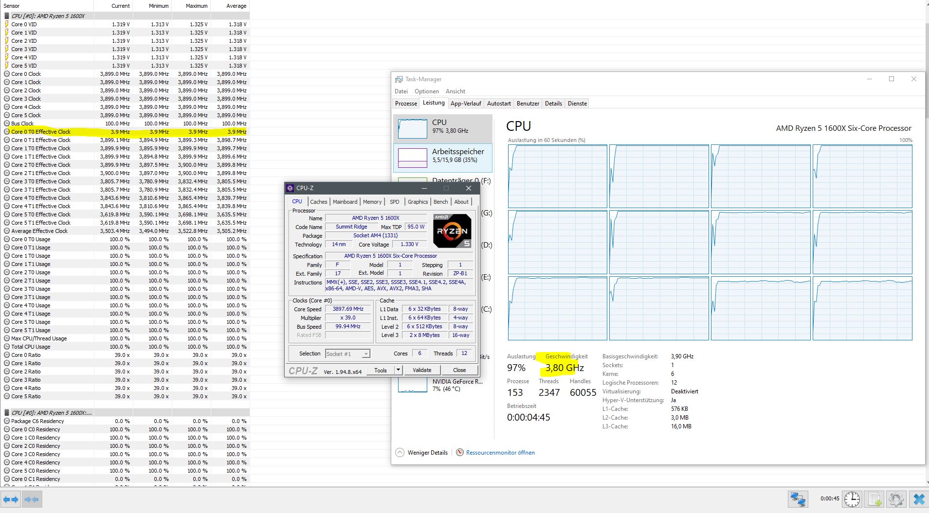The height and width of the screenshot is (513, 929).
Task: Click the AMD Ryzen 5 logo in CPU-Z
Action: click(452, 230)
